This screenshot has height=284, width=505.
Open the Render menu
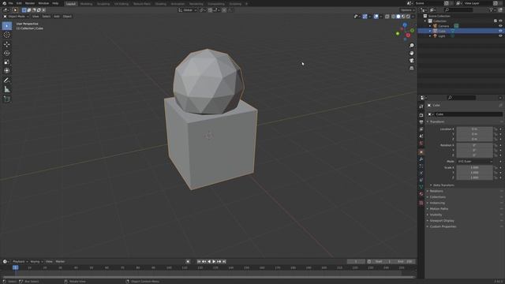tap(30, 3)
